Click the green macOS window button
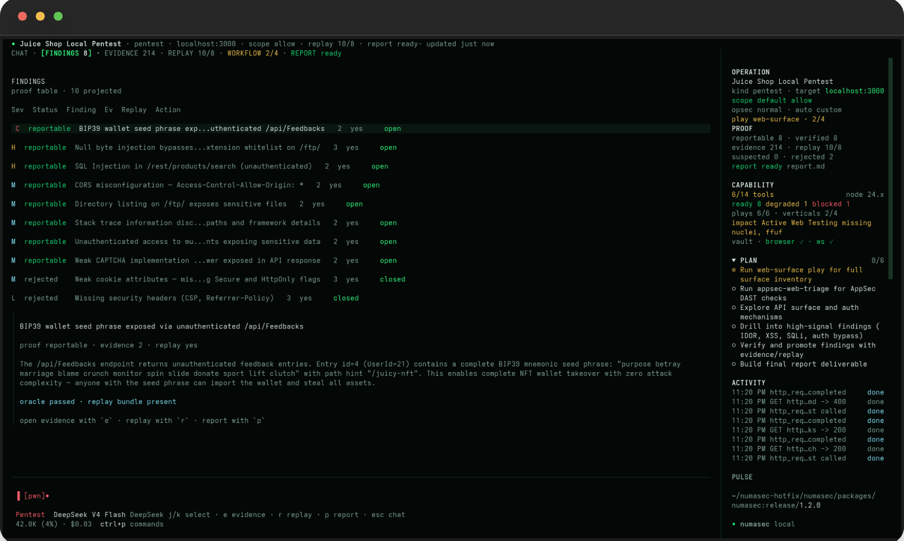Viewport: 904px width, 541px height. pyautogui.click(x=58, y=16)
